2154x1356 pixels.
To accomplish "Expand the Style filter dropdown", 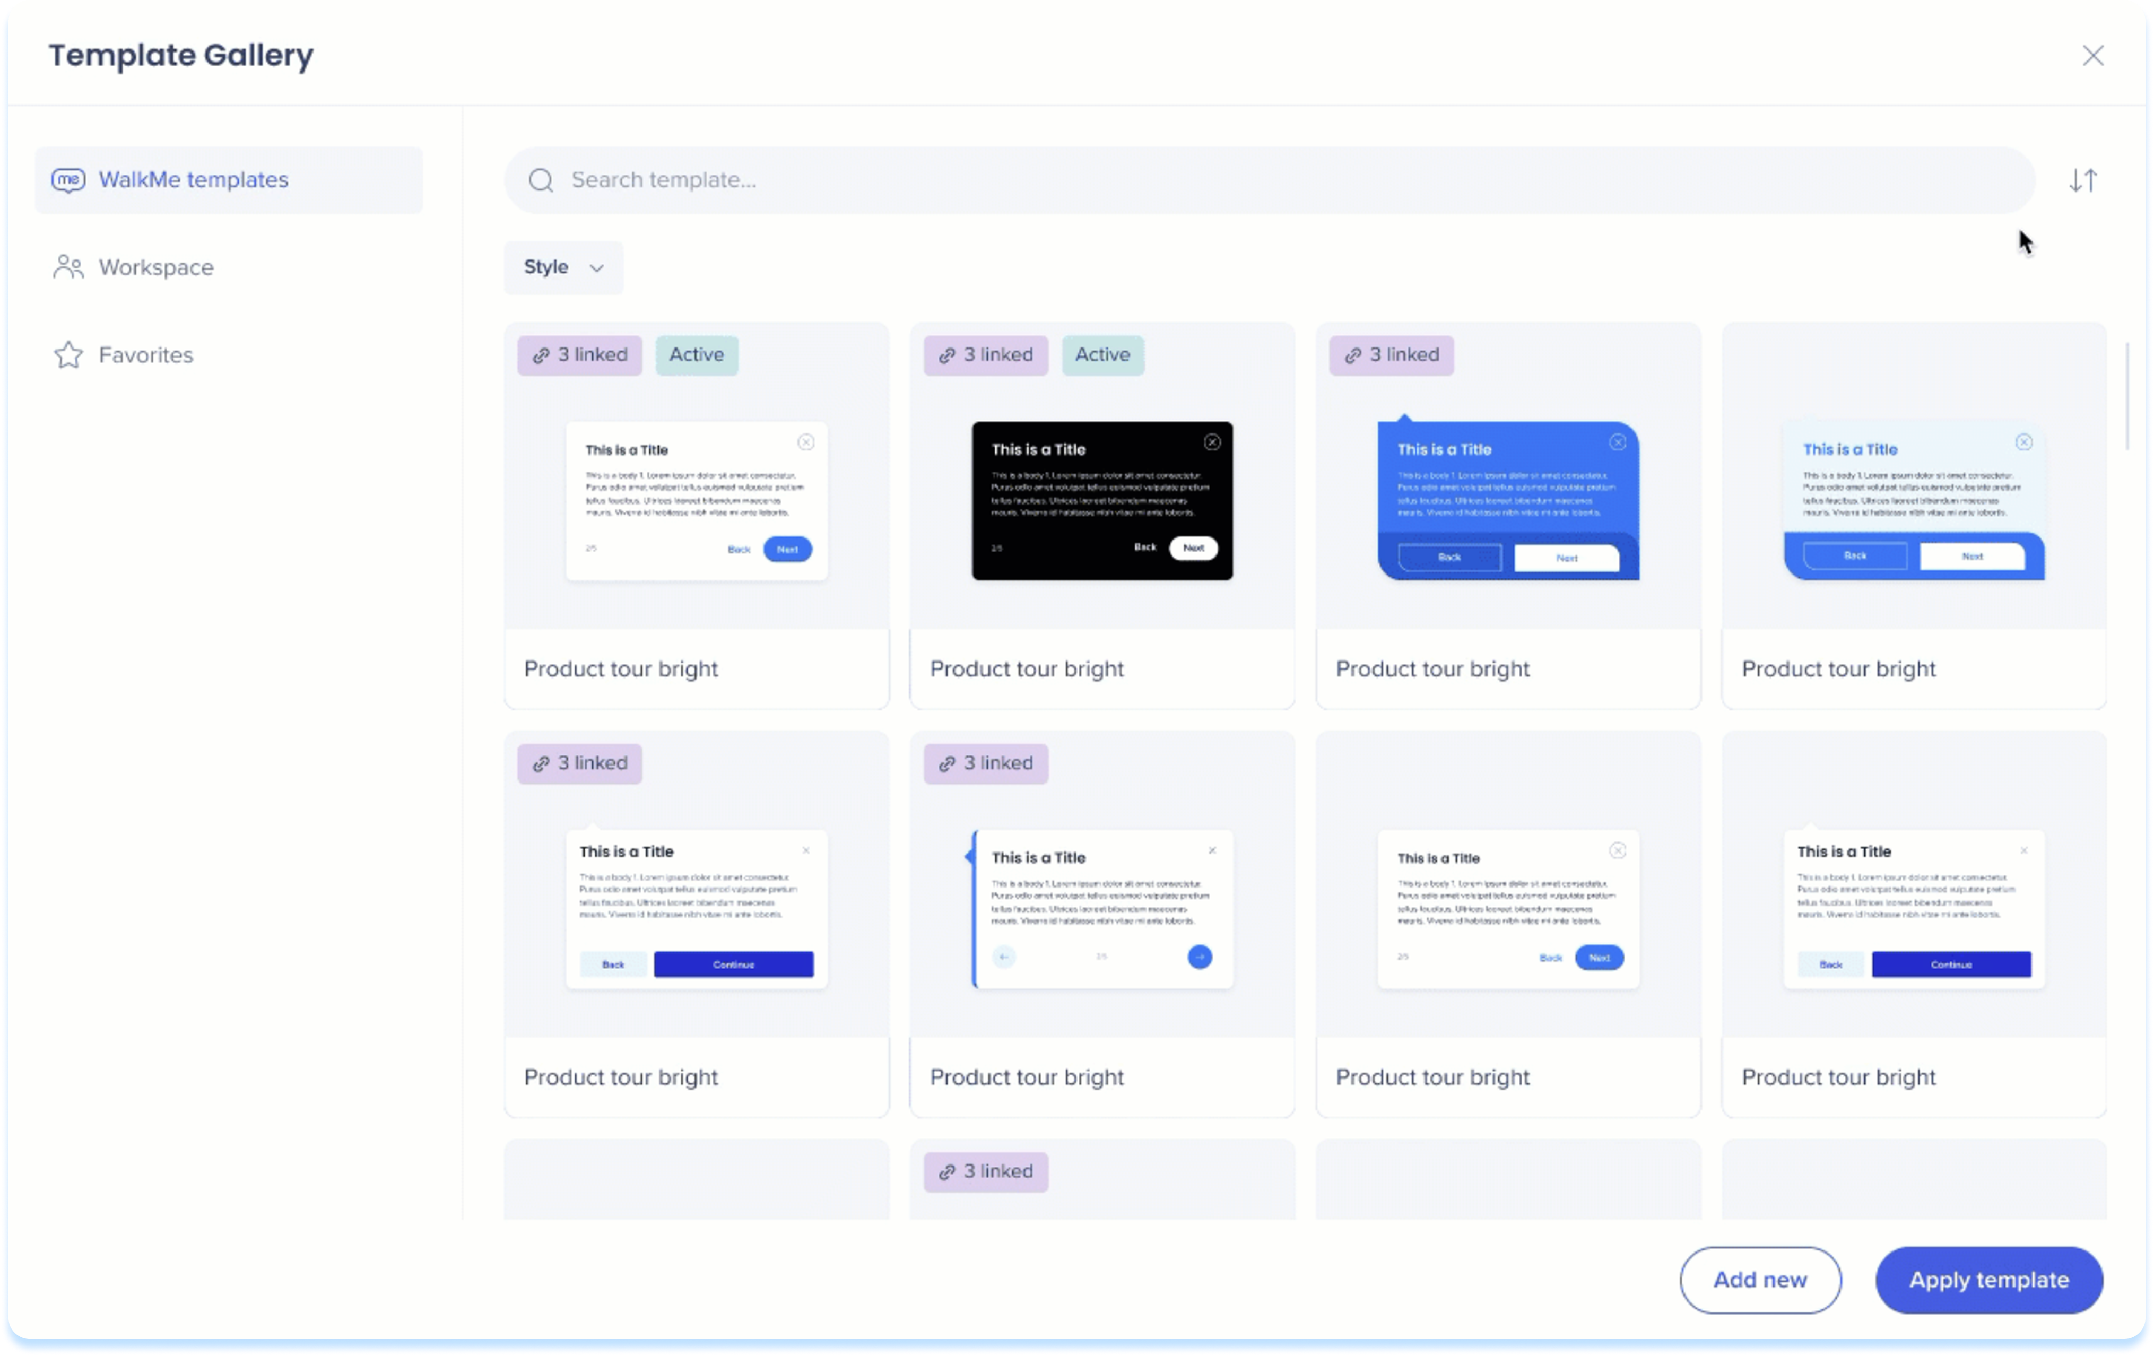I will (x=563, y=267).
